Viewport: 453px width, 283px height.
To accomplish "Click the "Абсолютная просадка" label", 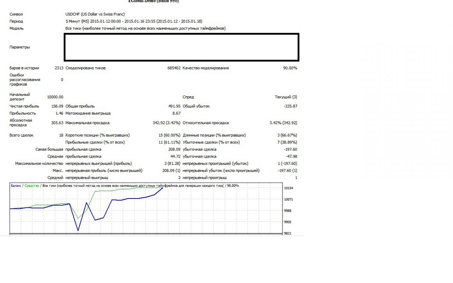I will pyautogui.click(x=21, y=123).
